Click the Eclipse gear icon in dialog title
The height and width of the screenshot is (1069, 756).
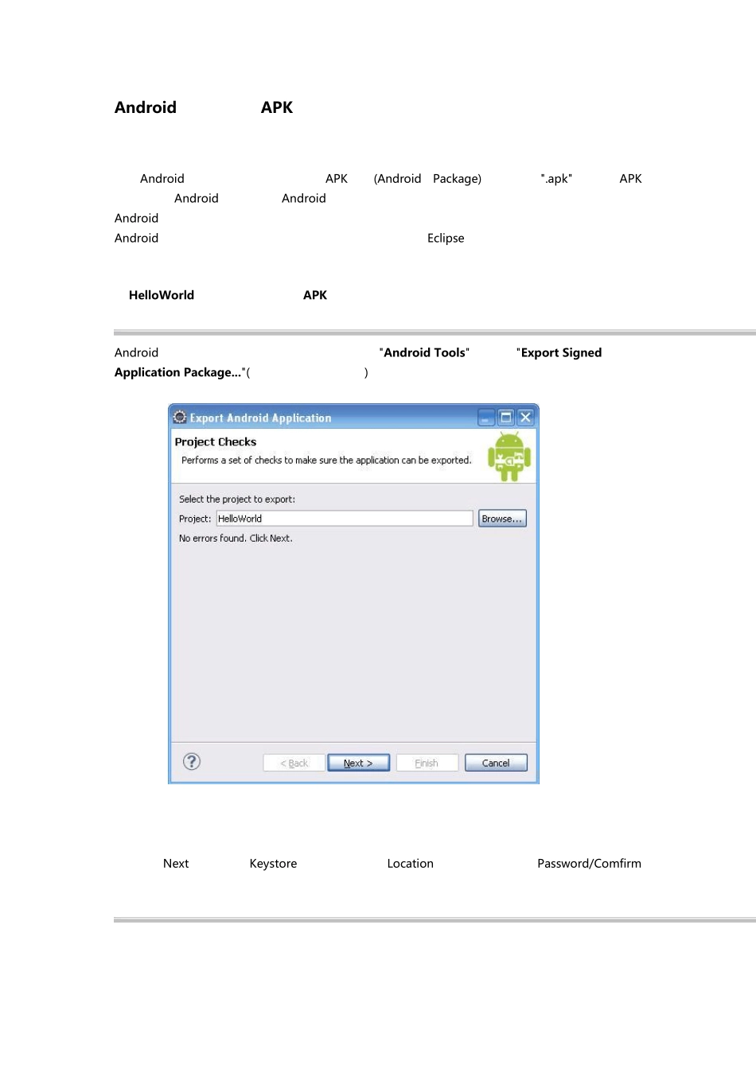click(180, 417)
